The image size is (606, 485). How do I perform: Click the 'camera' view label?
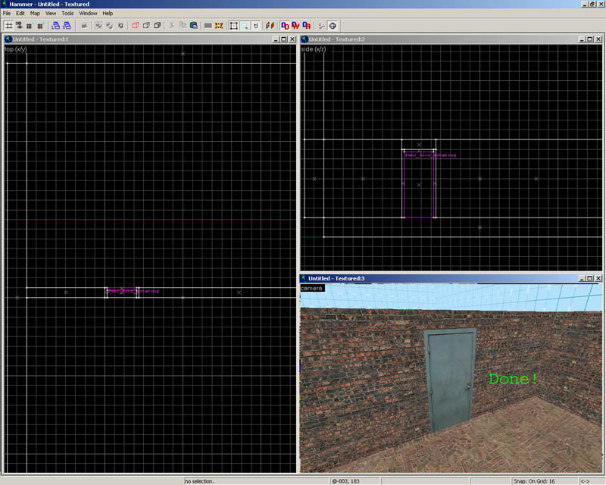[311, 289]
